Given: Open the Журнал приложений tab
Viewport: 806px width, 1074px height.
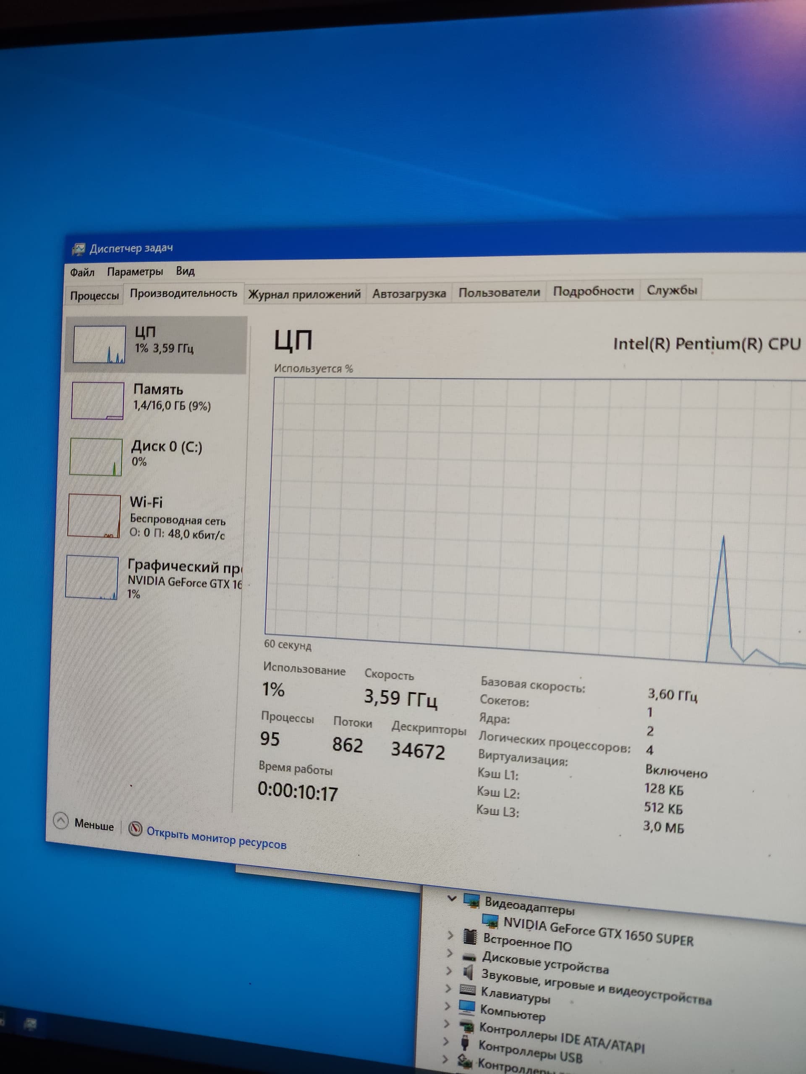Looking at the screenshot, I should [304, 294].
